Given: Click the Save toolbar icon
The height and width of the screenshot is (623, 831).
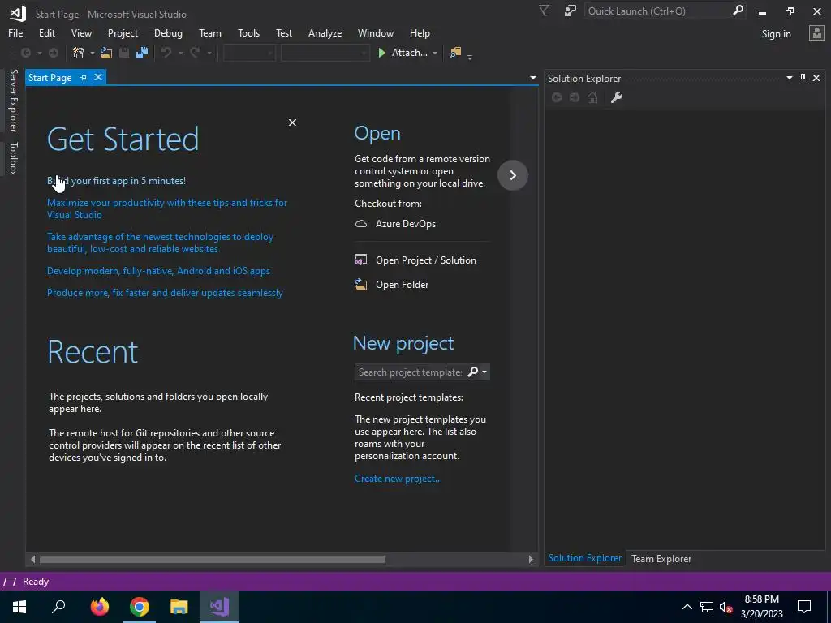Looking at the screenshot, I should 124,53.
